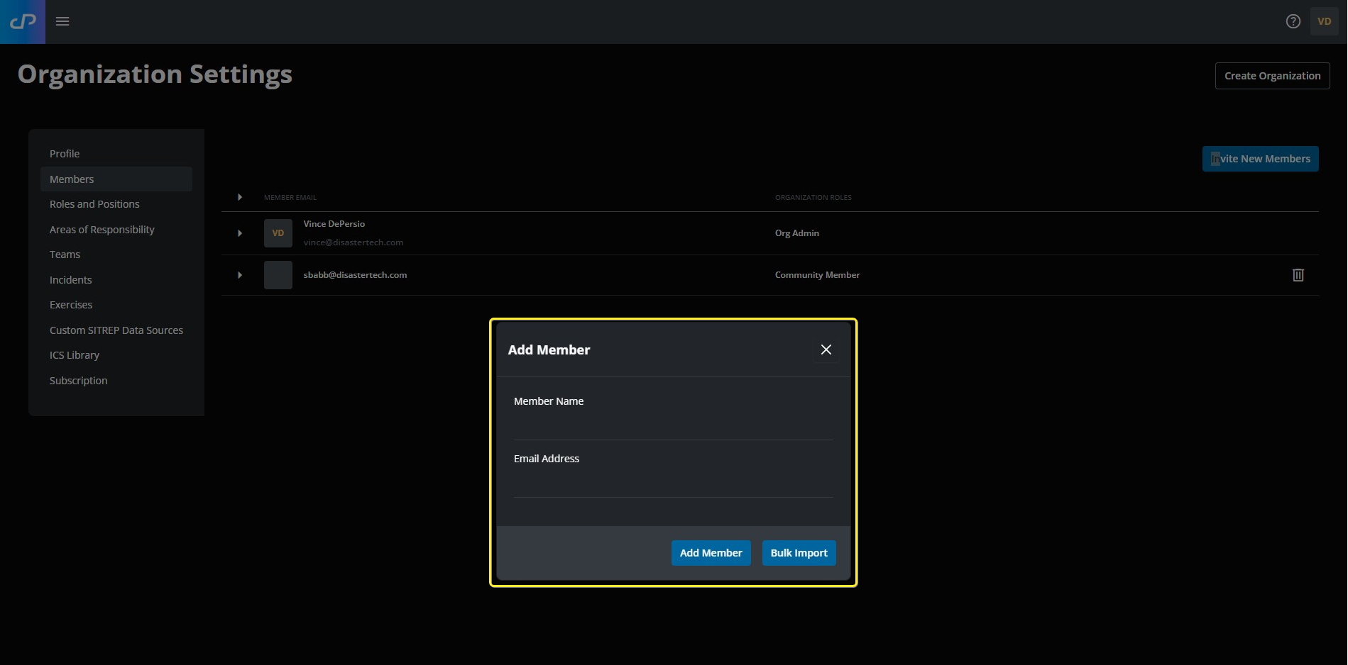Screen dimensions: 1348x665
Task: Open the hamburger navigation menu
Action: 62,21
